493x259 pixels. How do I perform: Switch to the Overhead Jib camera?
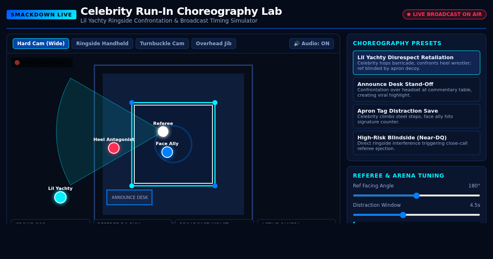214,44
